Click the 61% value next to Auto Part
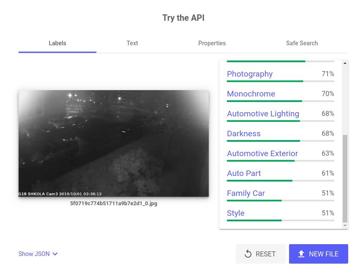Image resolution: width=363 pixels, height=267 pixels. [328, 173]
